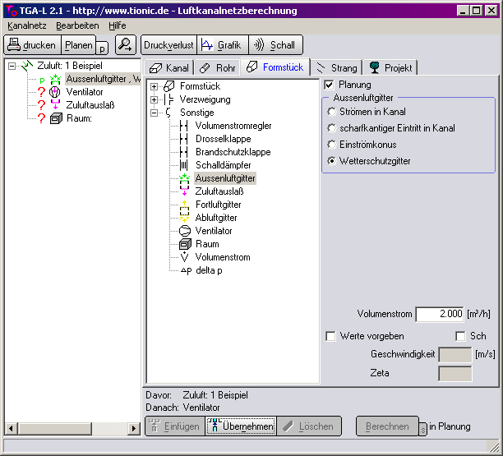Click the Fortluftgitter icon in component list

pos(184,205)
